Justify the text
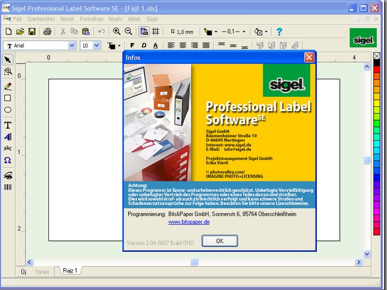 206,45
